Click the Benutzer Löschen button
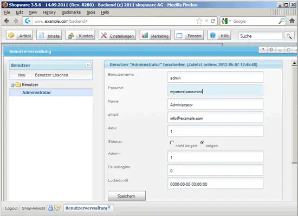This screenshot has height=216, width=298. (51, 75)
